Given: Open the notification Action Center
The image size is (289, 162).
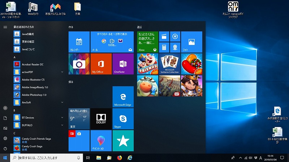Looking at the screenshot, I should pos(282,158).
